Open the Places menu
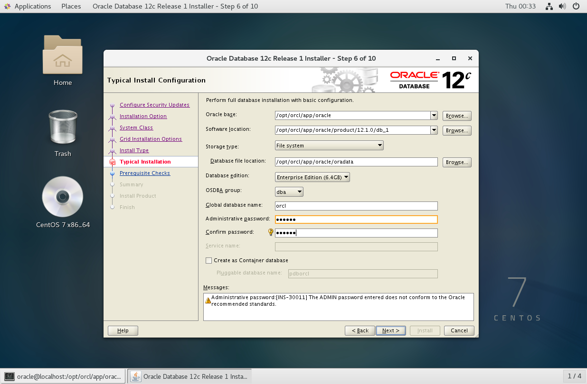Image resolution: width=587 pixels, height=384 pixels. 71,6
